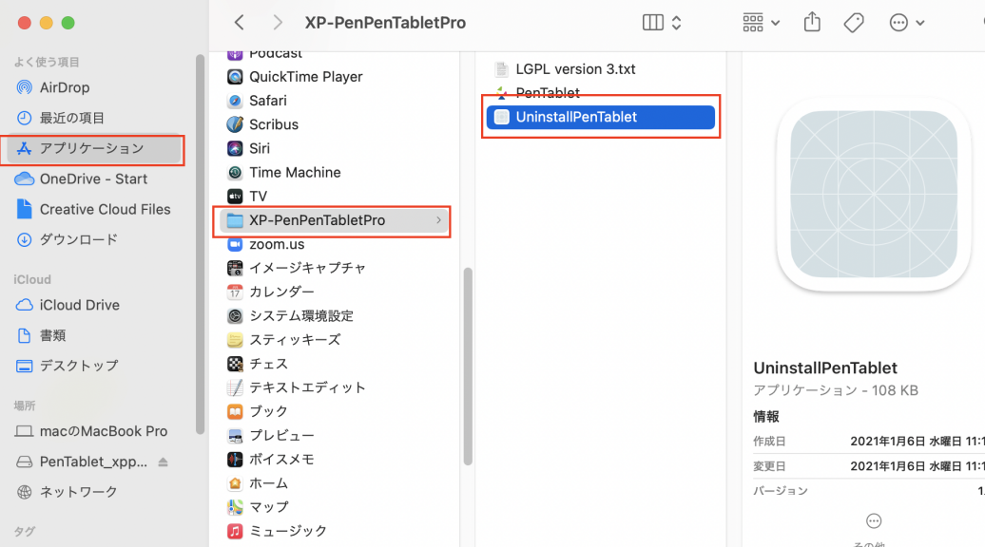Open the grouping options dropdown
The width and height of the screenshot is (985, 547).
(761, 23)
